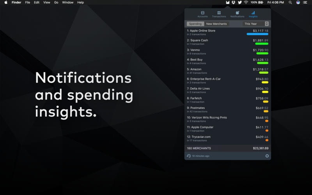312x195 pixels.
Task: Click the $1,318.57 Amazon amount
Action: (x=261, y=69)
